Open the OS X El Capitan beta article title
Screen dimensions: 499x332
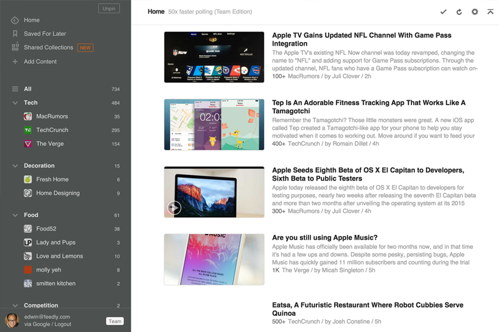[x=368, y=175]
